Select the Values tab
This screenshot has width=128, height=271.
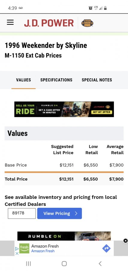point(24,80)
